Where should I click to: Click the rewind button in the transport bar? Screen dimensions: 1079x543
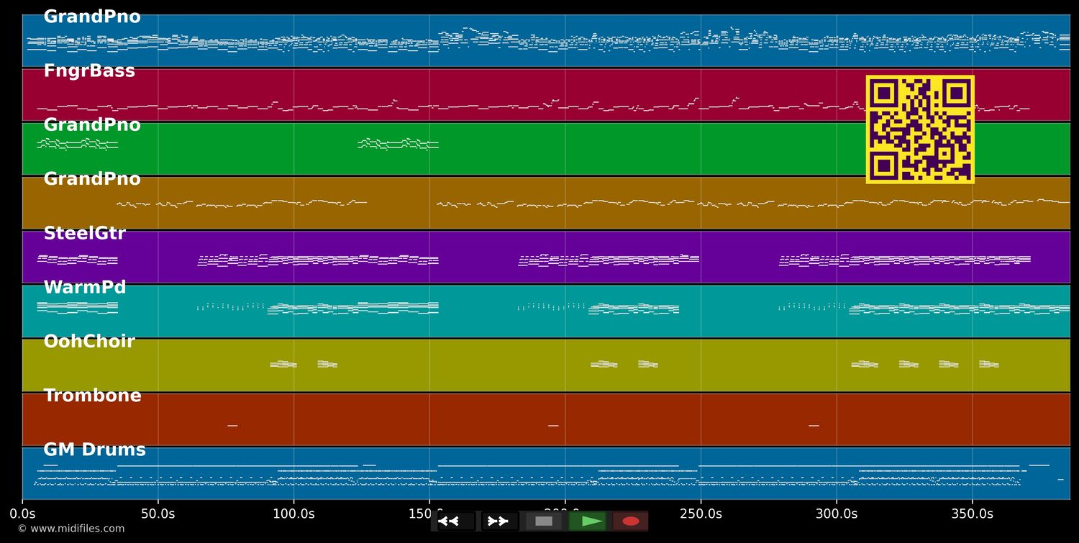455,521
